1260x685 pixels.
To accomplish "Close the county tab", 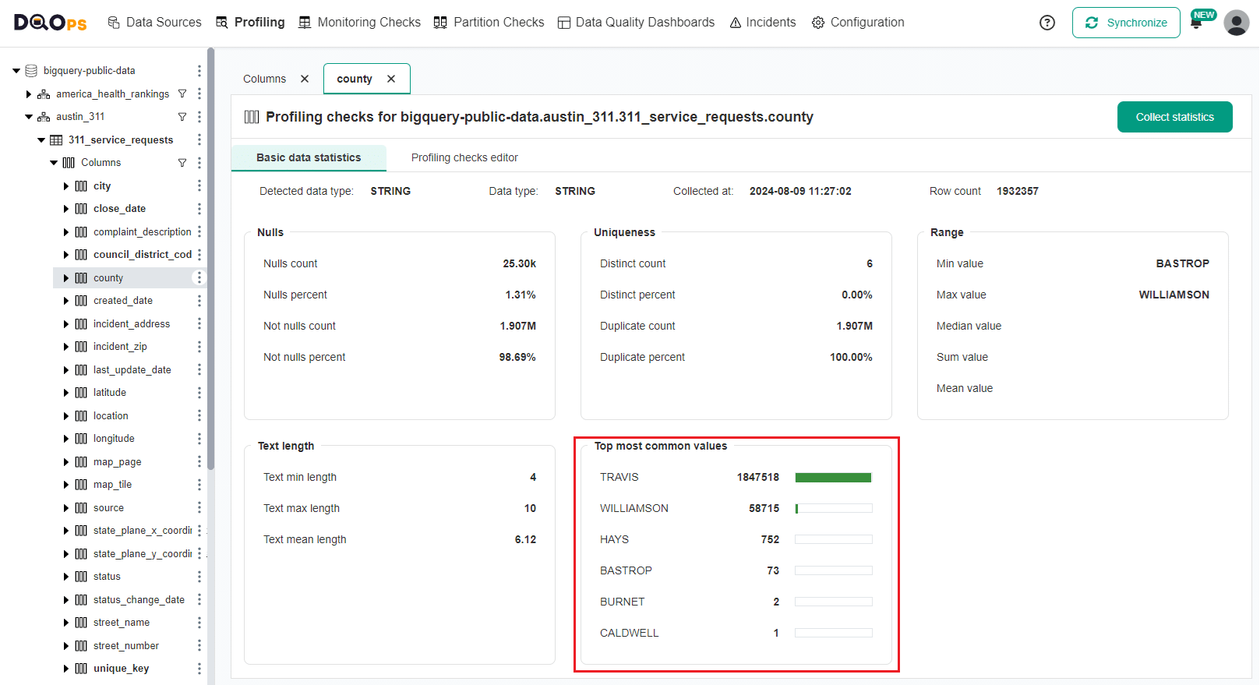I will [x=391, y=79].
